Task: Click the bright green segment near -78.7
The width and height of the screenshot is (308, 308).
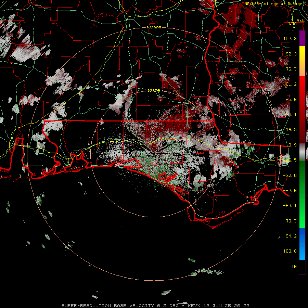Action: tap(302, 221)
